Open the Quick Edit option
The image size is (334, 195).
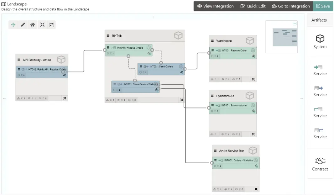click(253, 6)
